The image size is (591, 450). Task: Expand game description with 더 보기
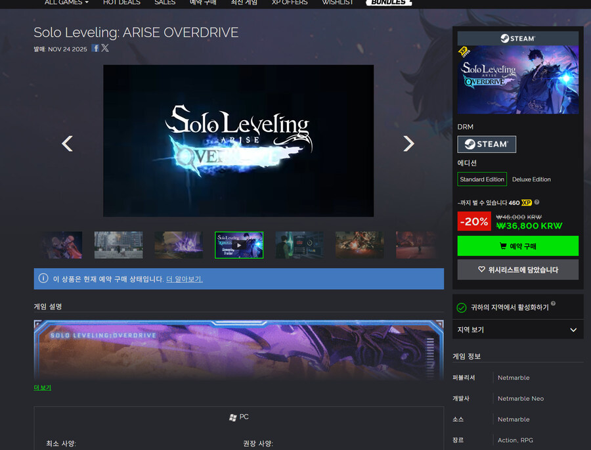[42, 388]
